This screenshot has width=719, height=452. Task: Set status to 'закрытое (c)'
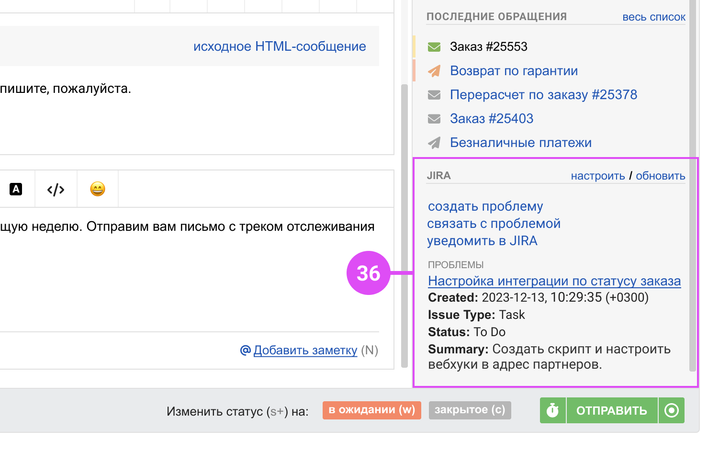(x=470, y=410)
